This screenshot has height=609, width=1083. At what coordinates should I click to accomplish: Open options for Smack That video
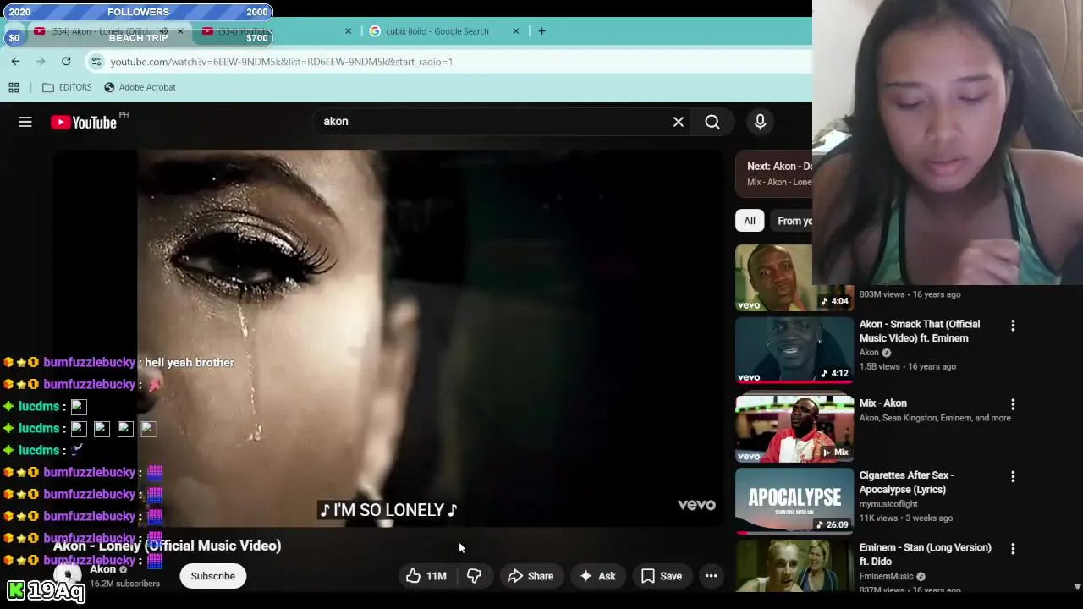coord(1013,326)
